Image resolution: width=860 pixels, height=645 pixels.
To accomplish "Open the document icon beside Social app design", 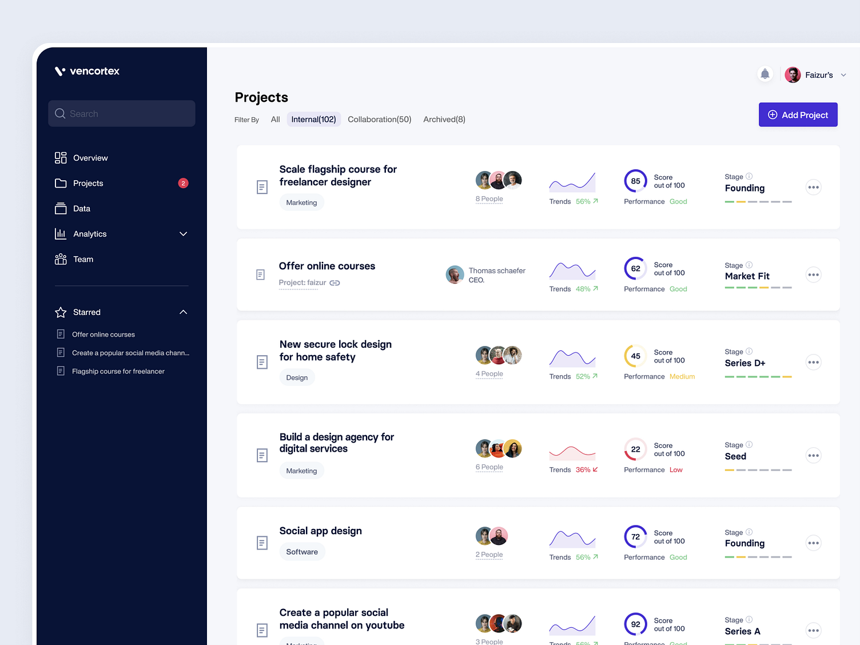I will (x=262, y=543).
